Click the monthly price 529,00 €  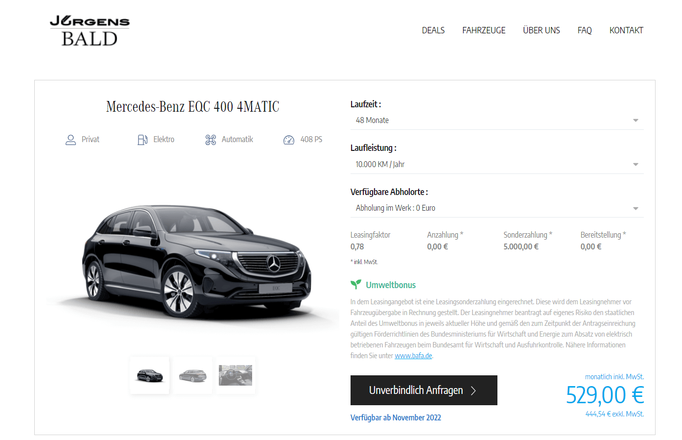click(605, 395)
